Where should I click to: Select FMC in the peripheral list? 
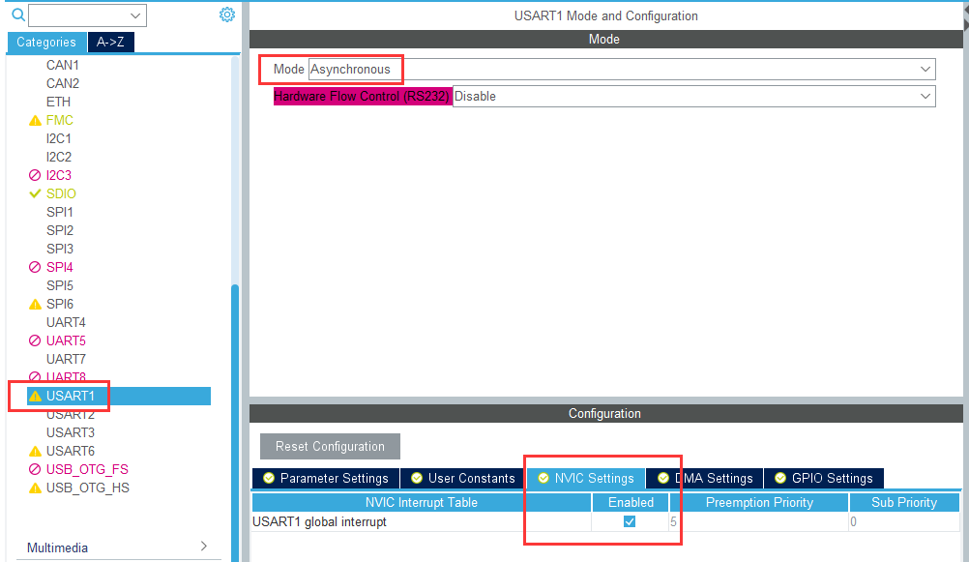59,121
